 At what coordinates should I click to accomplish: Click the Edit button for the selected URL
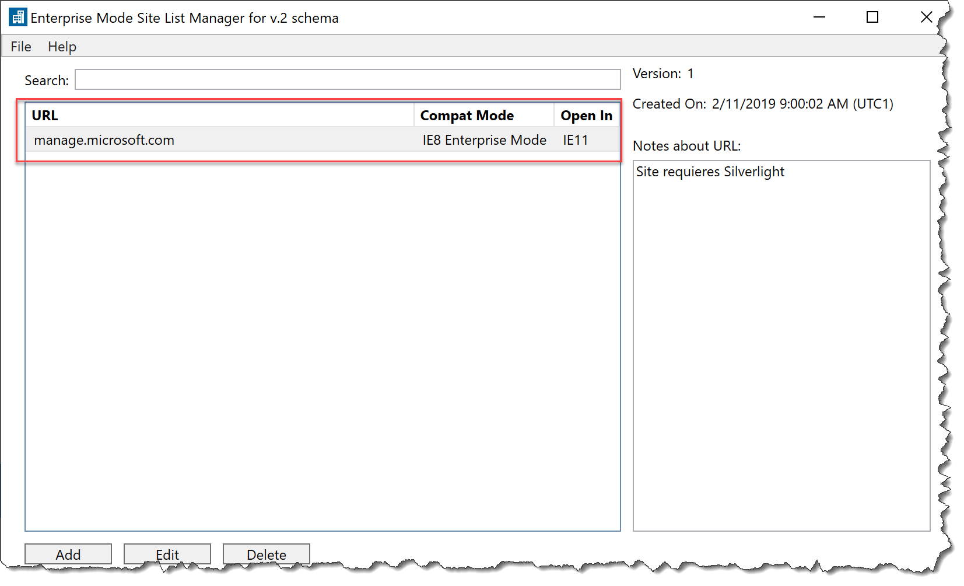point(167,554)
